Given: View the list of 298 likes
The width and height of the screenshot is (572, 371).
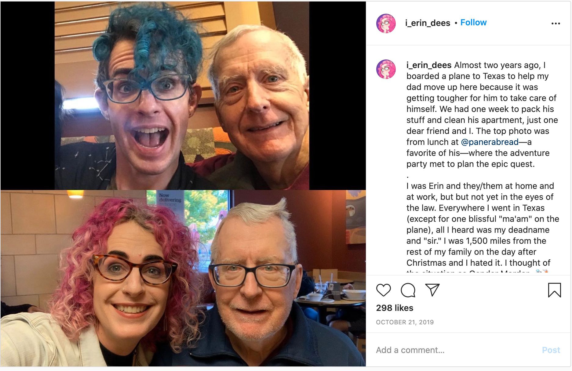Looking at the screenshot, I should (x=395, y=308).
